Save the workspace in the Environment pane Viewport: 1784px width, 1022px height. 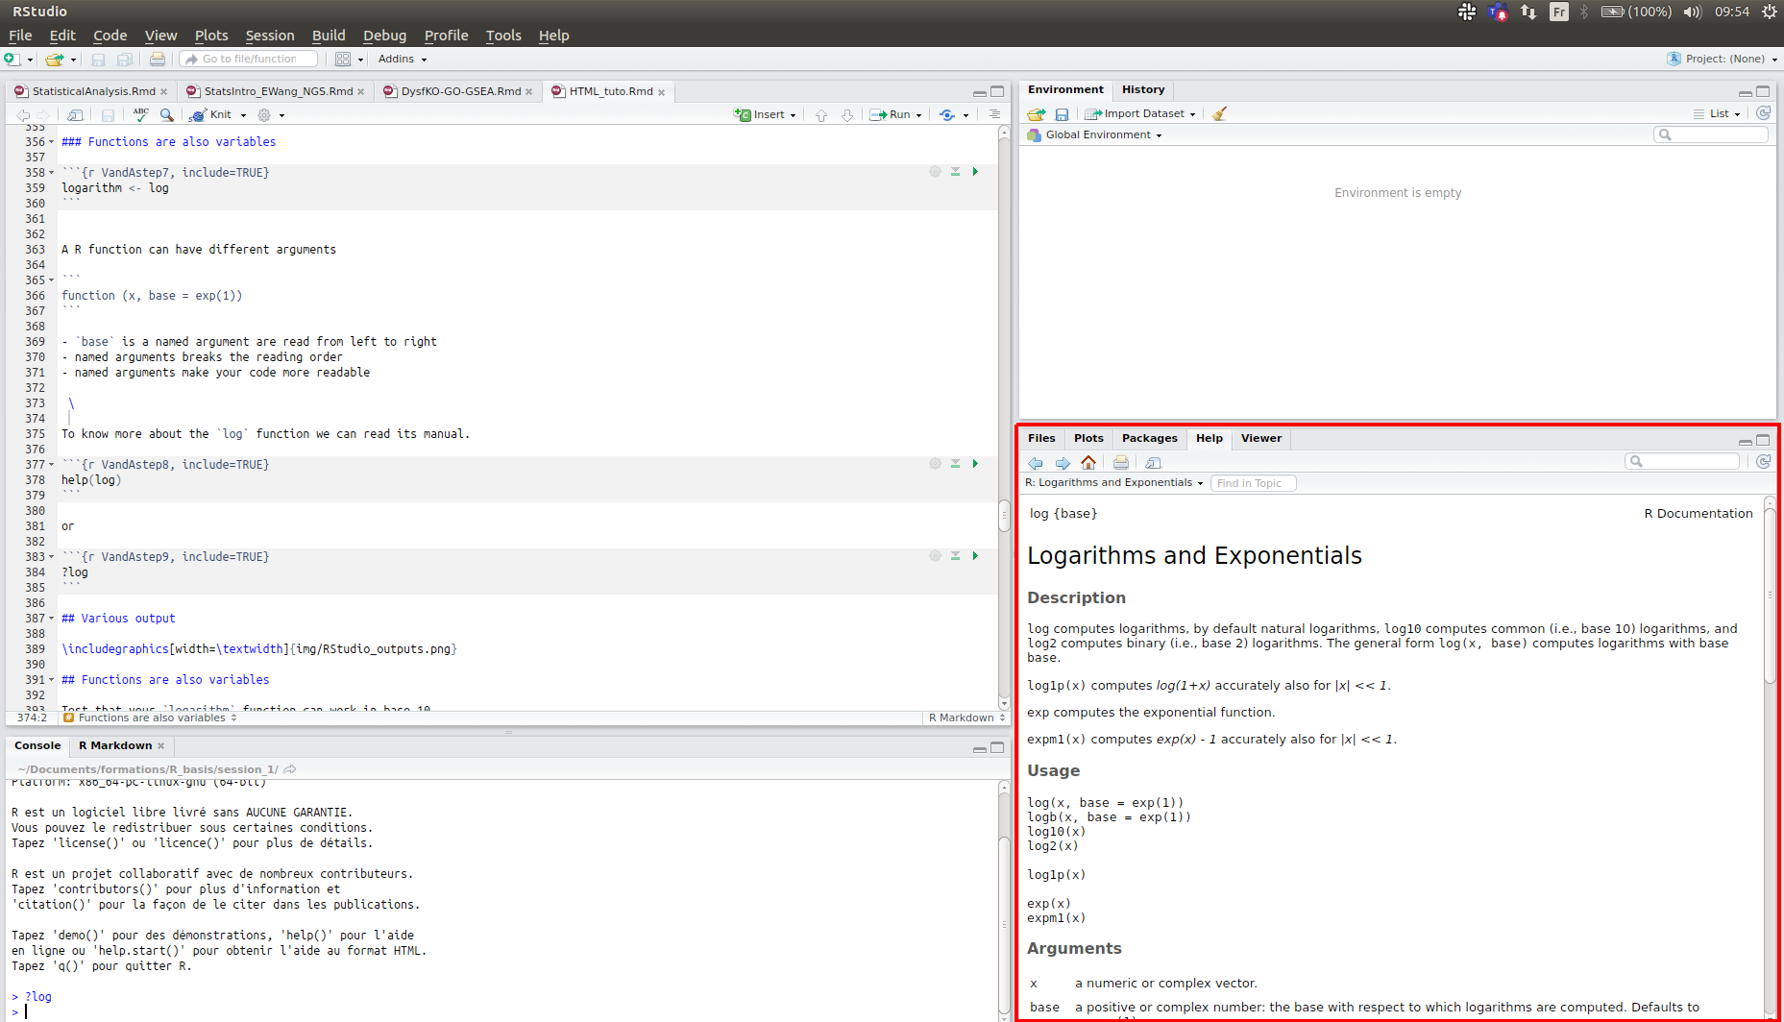1062,114
